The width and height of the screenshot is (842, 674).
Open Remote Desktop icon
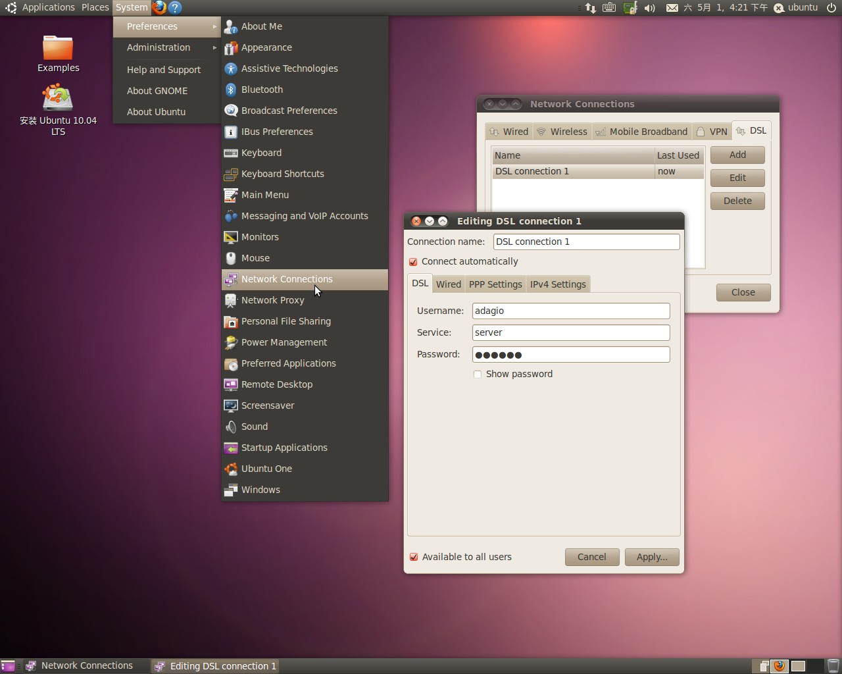(x=231, y=384)
